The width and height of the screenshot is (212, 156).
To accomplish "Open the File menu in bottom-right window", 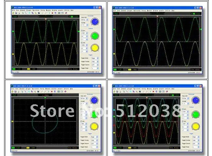I will 115,89.
